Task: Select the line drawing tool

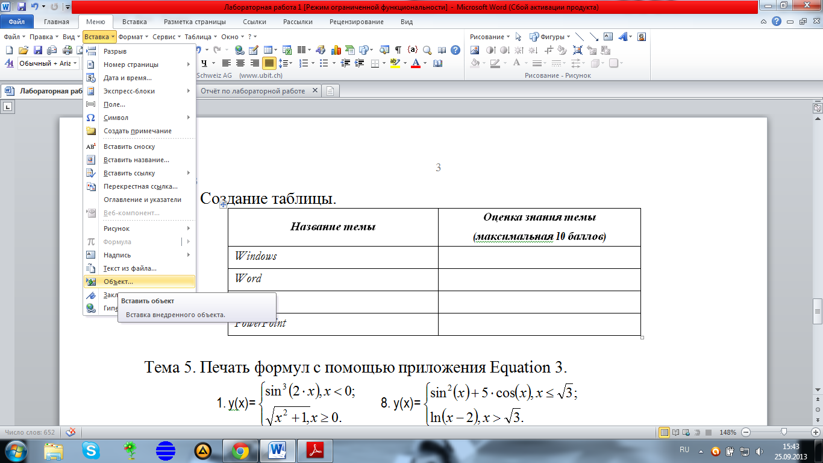Action: point(580,37)
